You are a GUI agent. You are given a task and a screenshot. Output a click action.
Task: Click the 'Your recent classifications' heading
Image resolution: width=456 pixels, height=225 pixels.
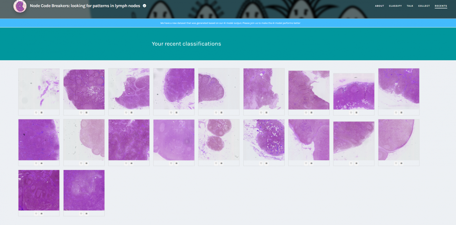click(186, 44)
